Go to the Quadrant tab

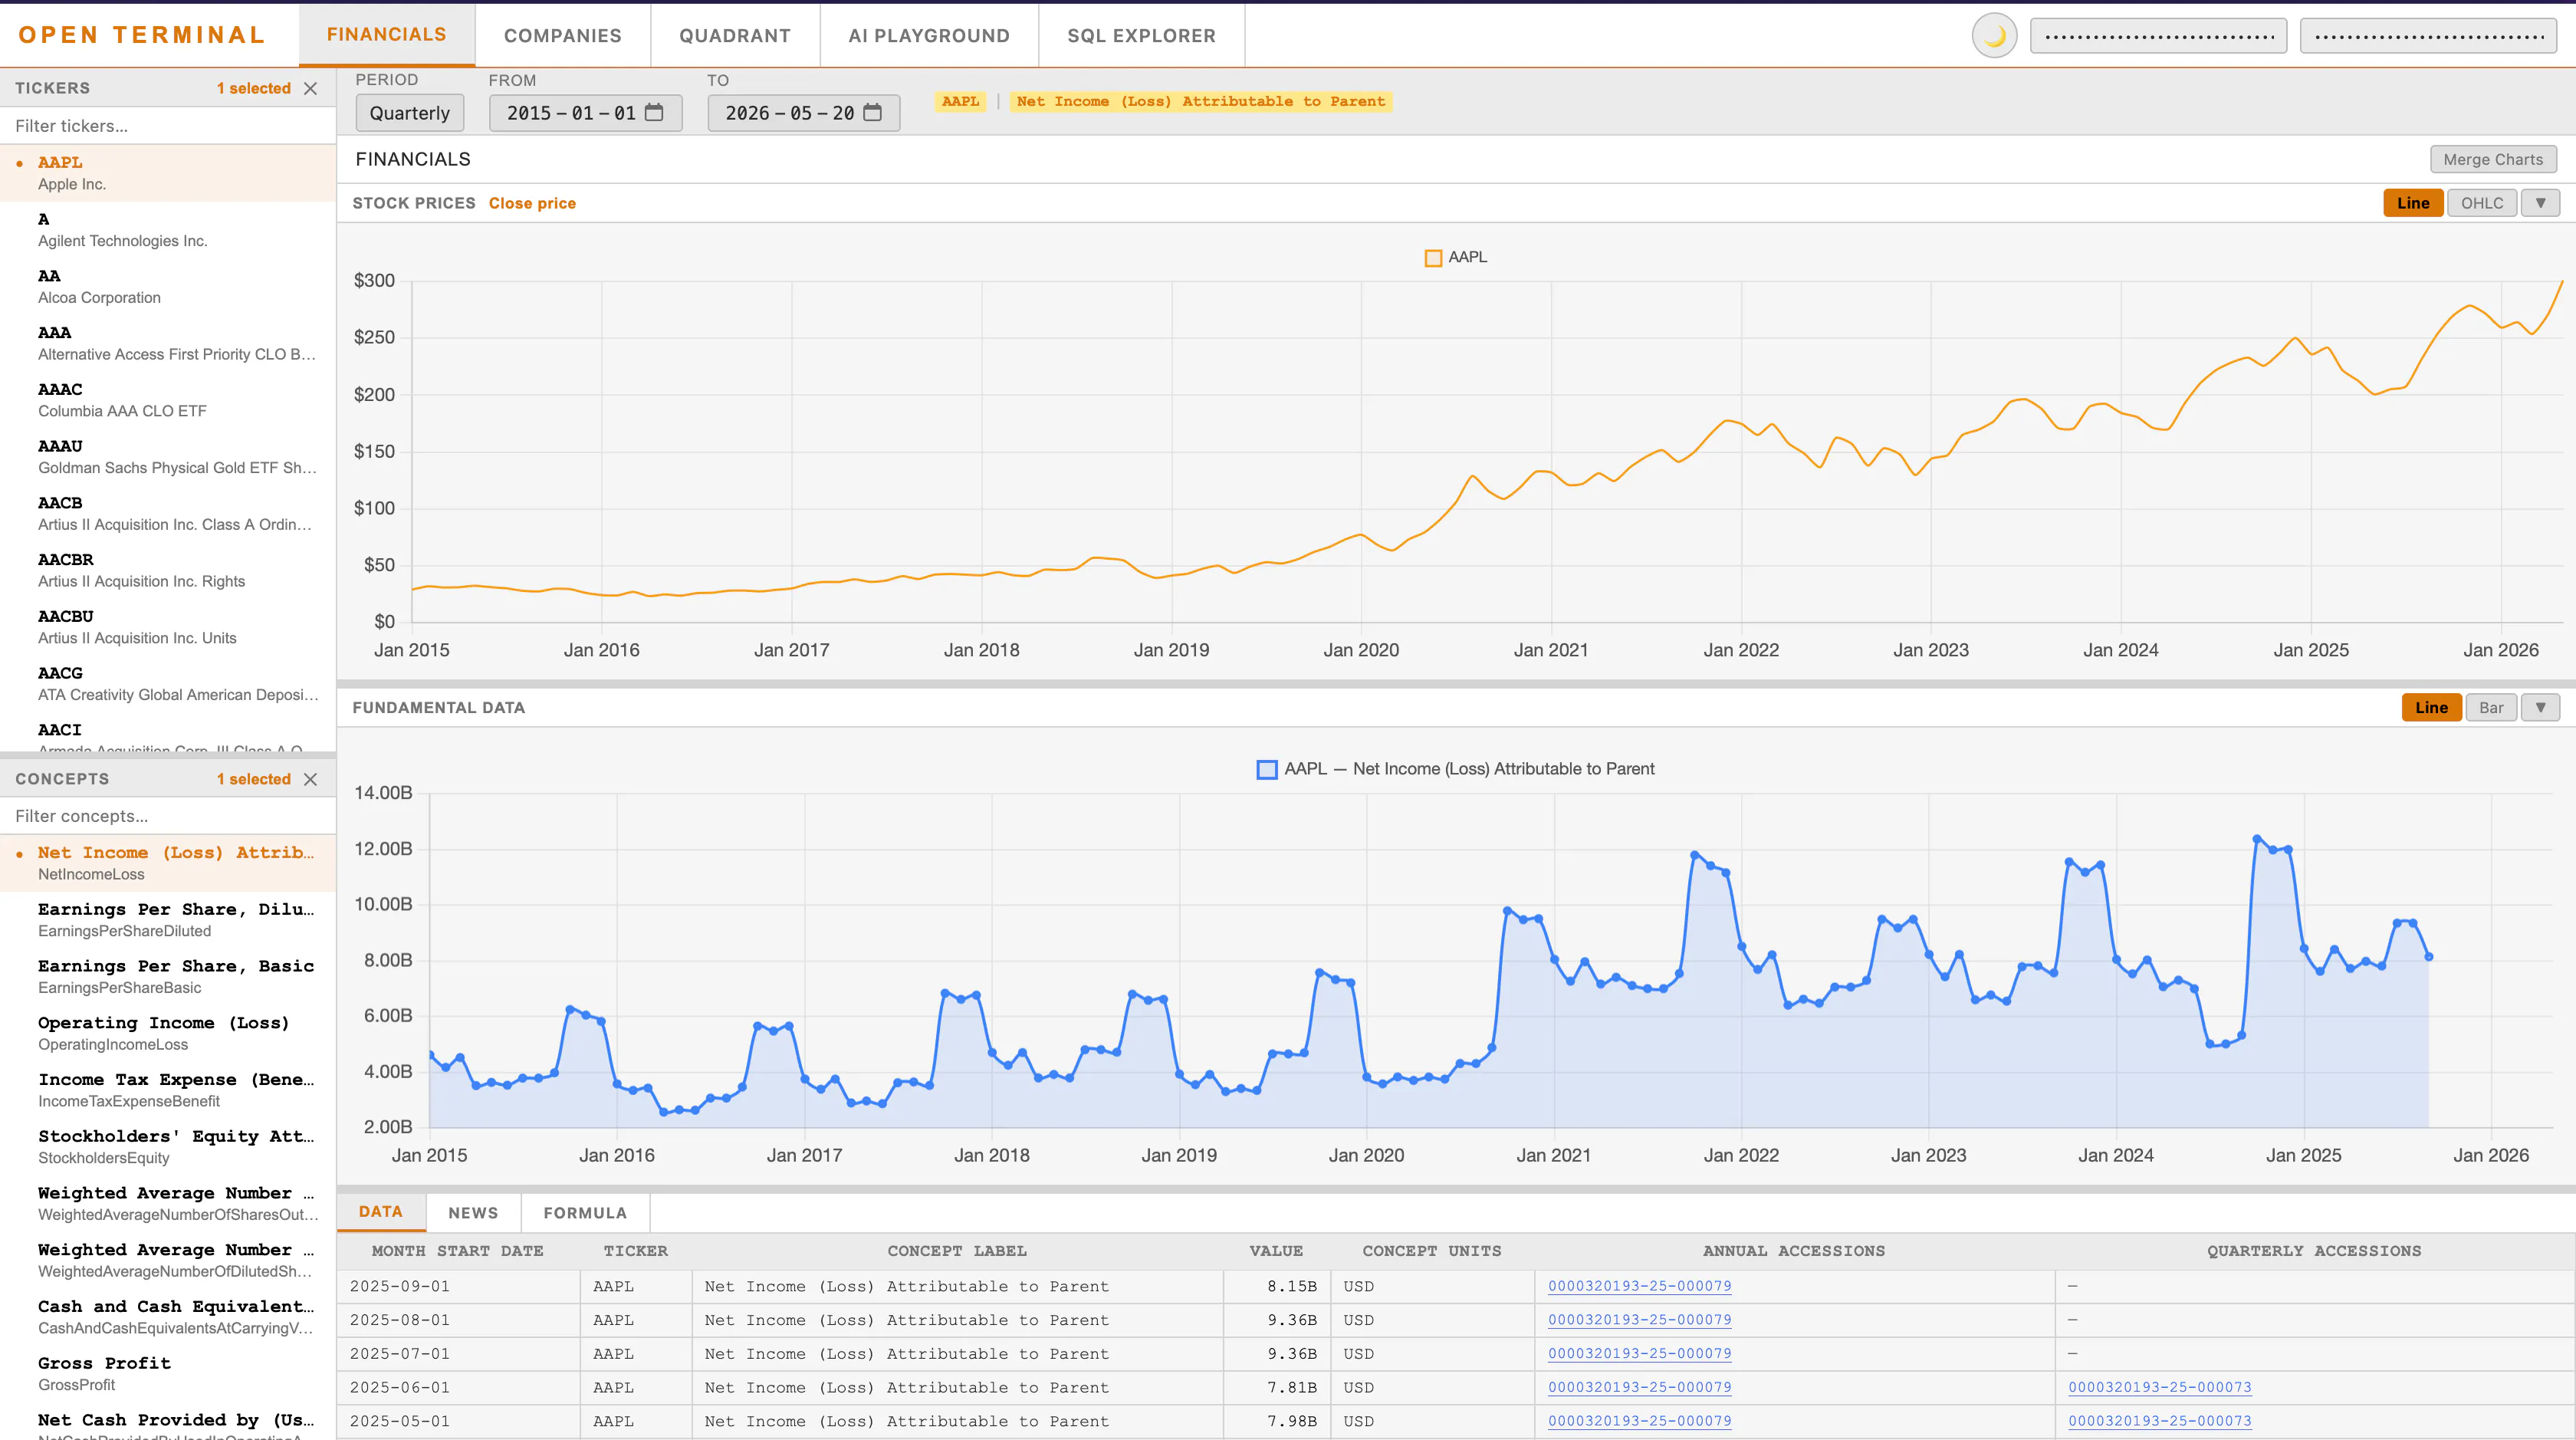(x=735, y=36)
